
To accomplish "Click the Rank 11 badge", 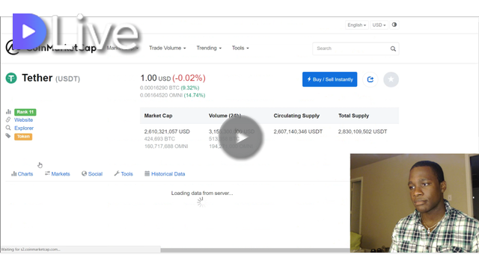I will point(25,112).
